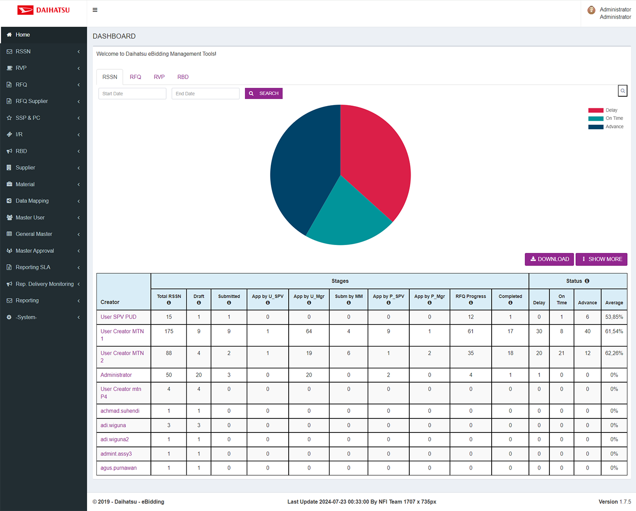Viewport: 636px width, 511px height.
Task: Click the Administrator avatar icon
Action: click(591, 10)
